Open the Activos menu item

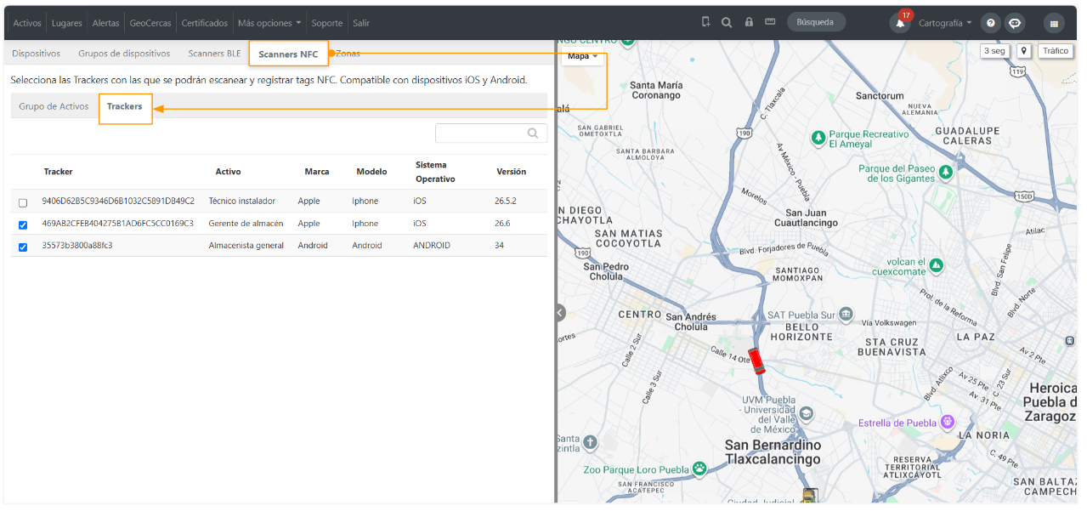tap(27, 23)
